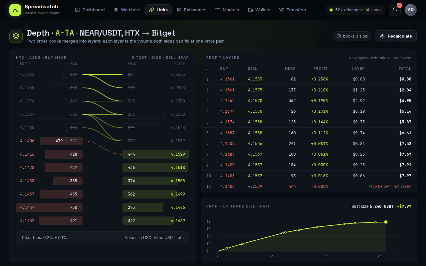The image size is (426, 266).
Task: Select HTX ask bar with 750 NEAR
Action: click(49, 207)
